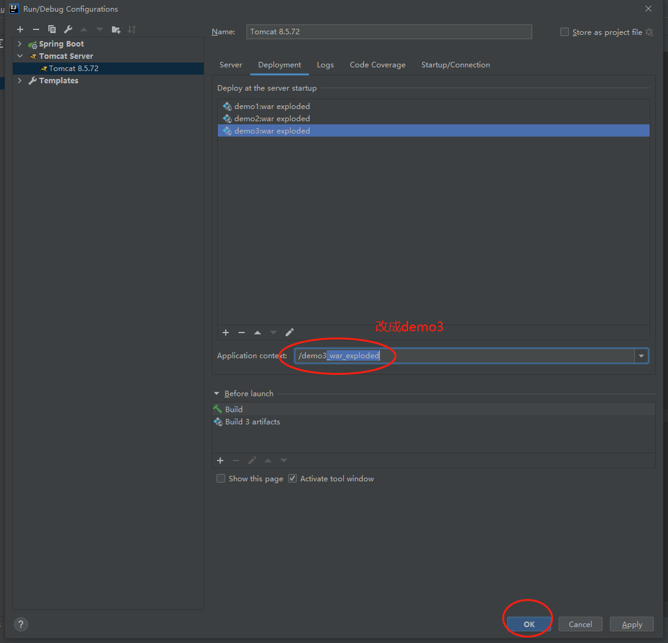Screen dimensions: 668x643
Task: Collapse the Tomcat Server tree node
Action: pos(20,56)
